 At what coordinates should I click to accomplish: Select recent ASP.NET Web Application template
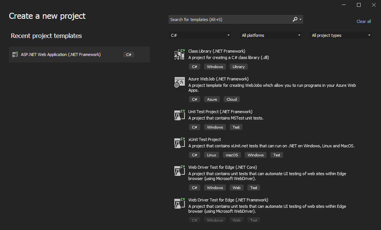[x=79, y=54]
